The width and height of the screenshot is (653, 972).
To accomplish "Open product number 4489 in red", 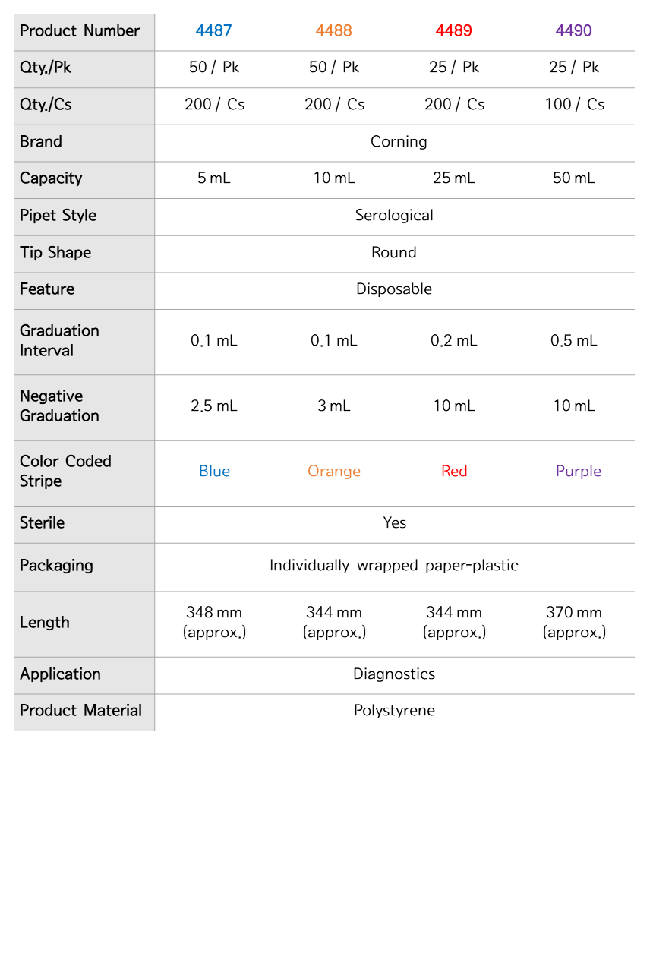I will [x=454, y=31].
